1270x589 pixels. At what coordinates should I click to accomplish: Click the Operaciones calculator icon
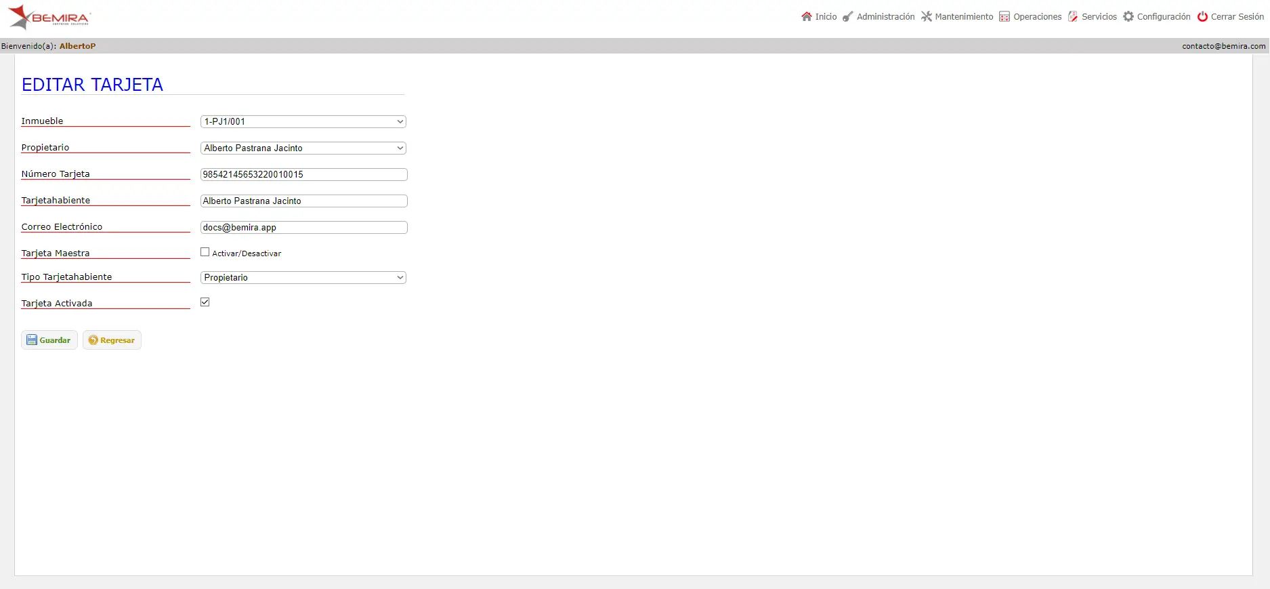(1004, 17)
